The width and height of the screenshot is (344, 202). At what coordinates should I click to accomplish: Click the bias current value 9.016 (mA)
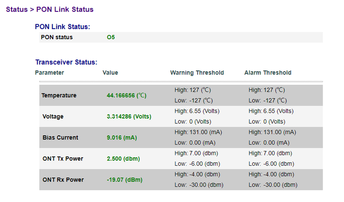122,137
